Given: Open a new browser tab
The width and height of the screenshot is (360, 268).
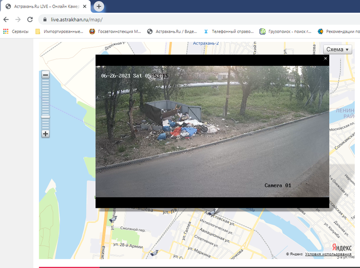Looking at the screenshot, I should click(x=98, y=6).
